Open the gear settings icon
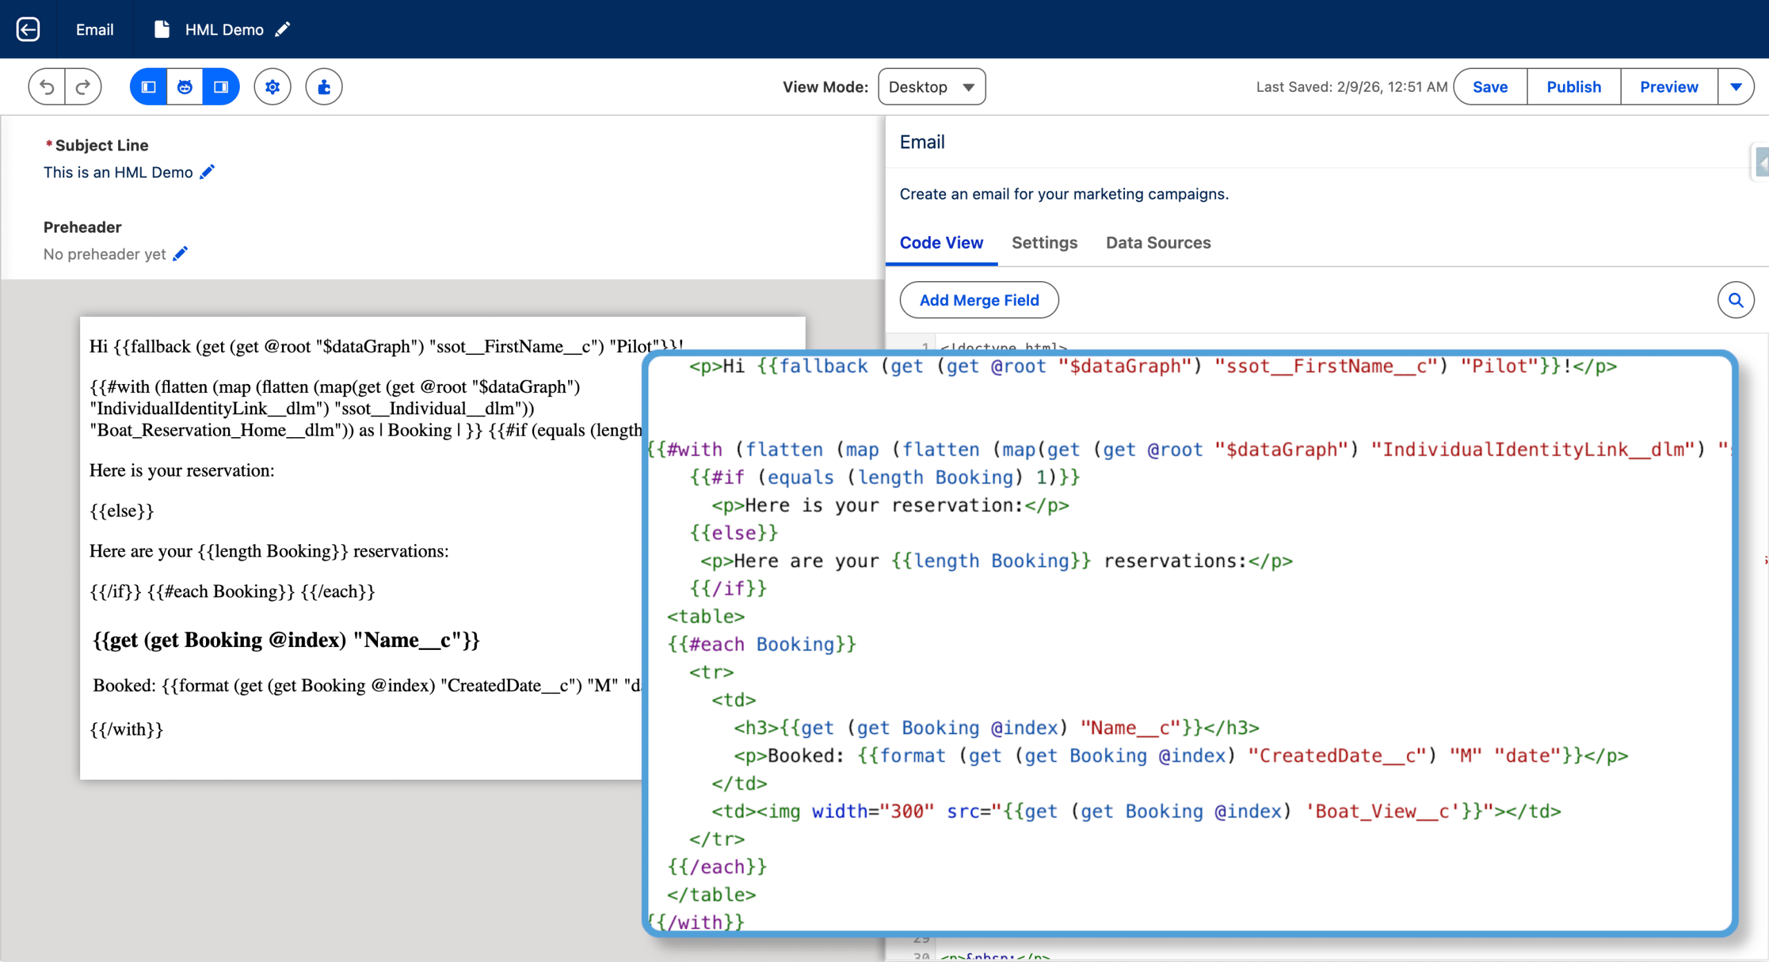Viewport: 1769px width, 962px height. 272,87
